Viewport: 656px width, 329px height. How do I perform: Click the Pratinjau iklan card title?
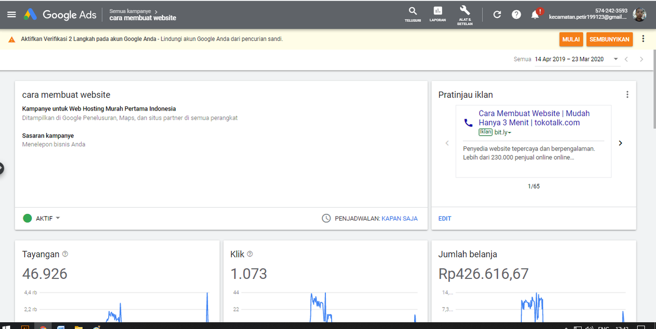point(465,95)
